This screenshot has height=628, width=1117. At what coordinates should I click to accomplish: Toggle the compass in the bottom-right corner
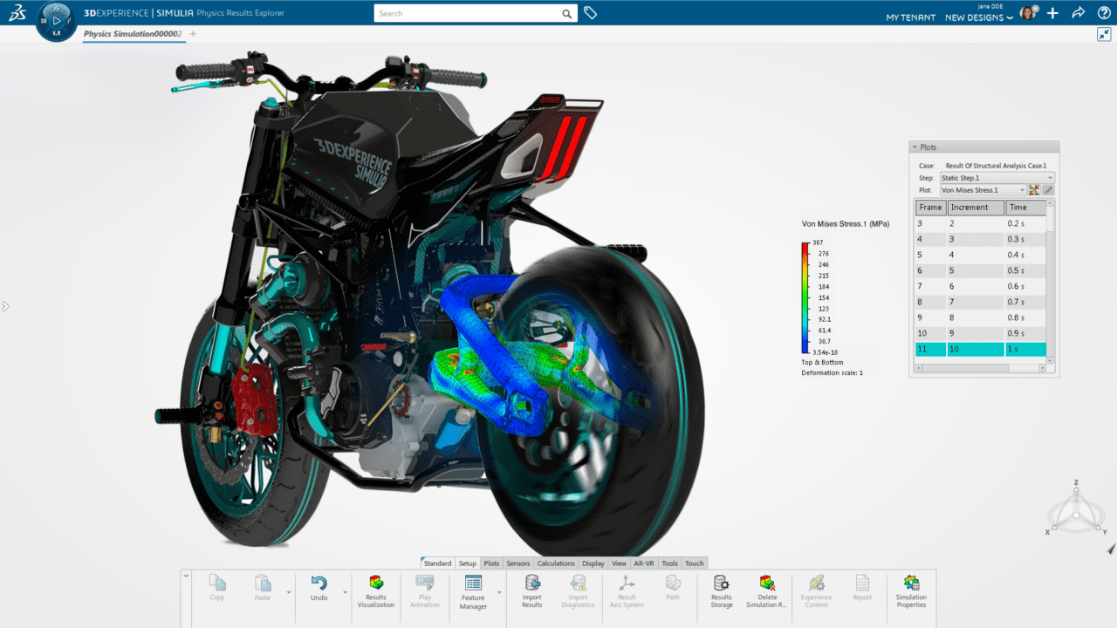coord(1075,513)
